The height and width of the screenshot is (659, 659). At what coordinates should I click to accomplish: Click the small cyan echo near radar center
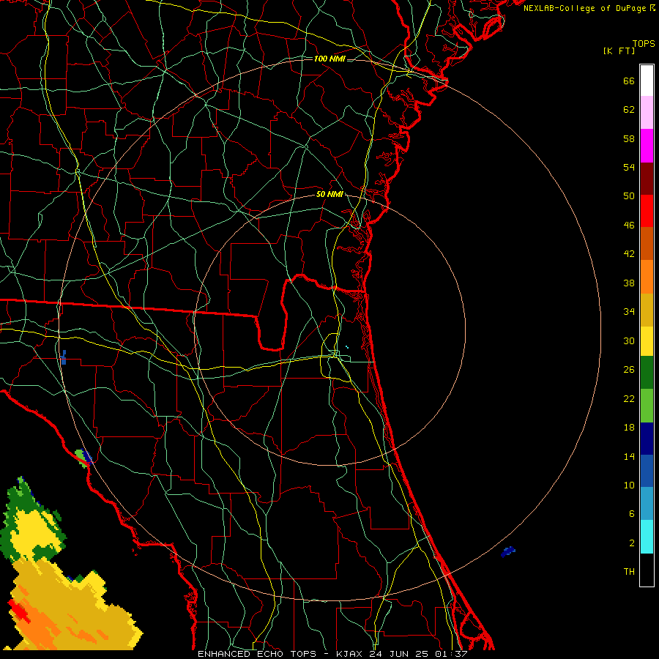pyautogui.click(x=347, y=347)
